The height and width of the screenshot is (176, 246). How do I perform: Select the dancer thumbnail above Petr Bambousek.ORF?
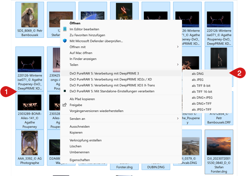[x=219, y=59]
